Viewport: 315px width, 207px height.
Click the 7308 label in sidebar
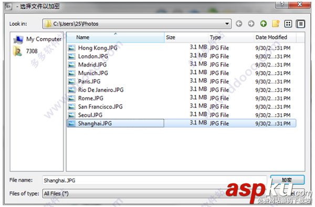point(31,51)
